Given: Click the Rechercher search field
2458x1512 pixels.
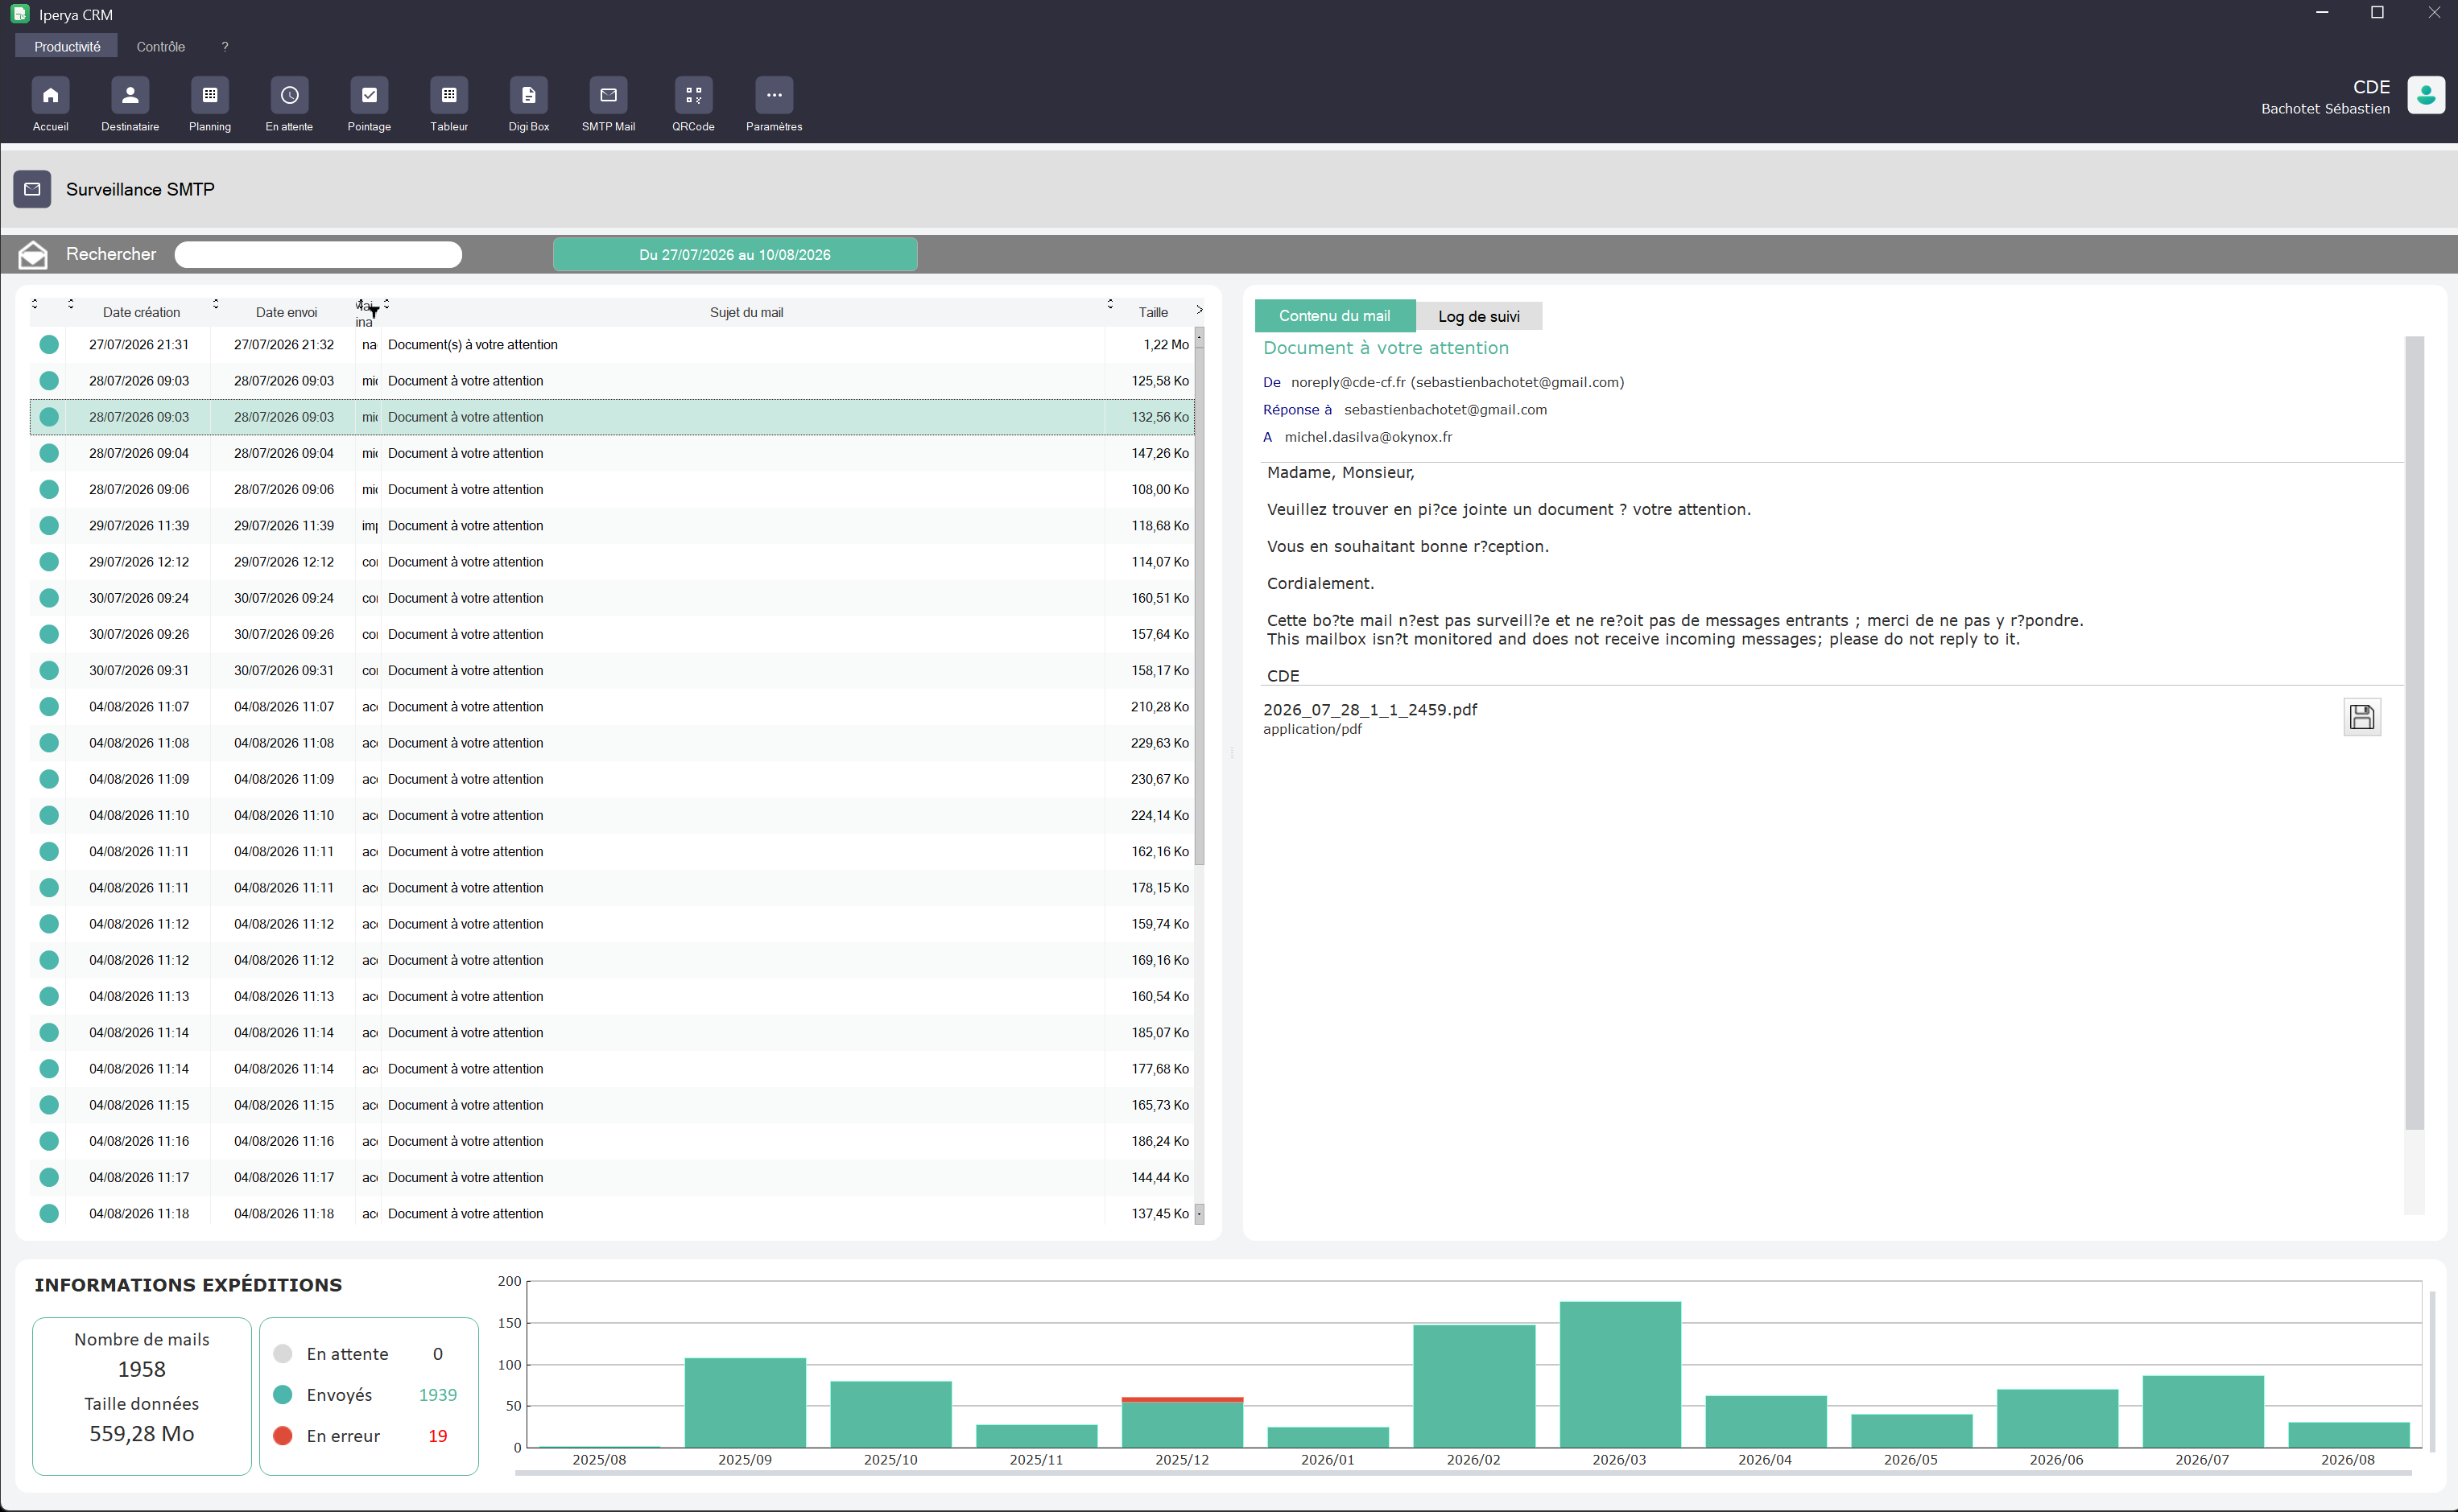Looking at the screenshot, I should point(318,254).
